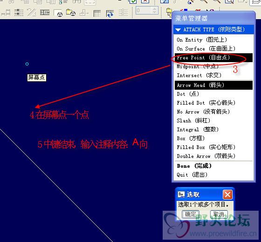This screenshot has width=261, height=242.
Task: Click the greyed numeric input field
Action: (144, 11)
